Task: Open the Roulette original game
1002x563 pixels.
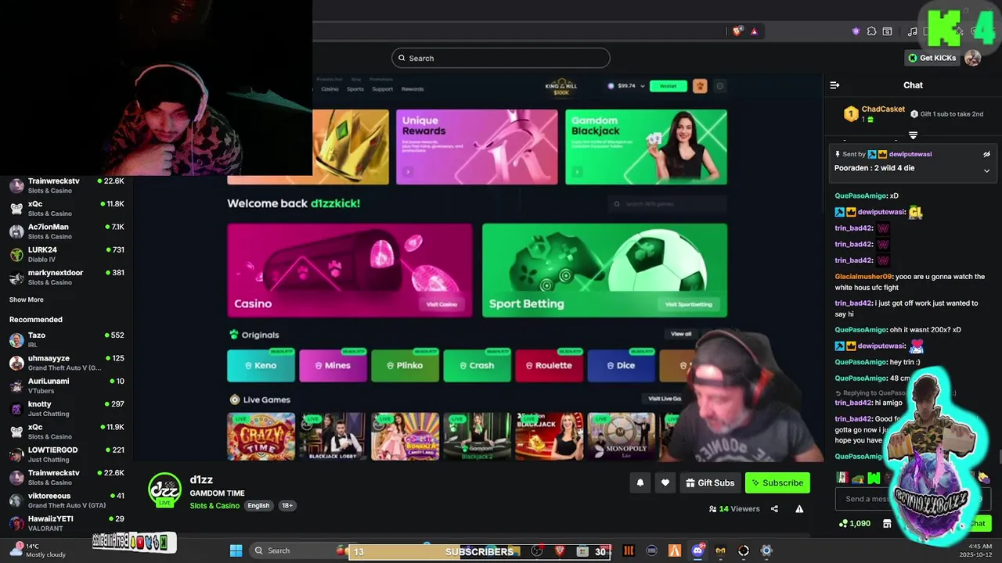Action: 549,365
